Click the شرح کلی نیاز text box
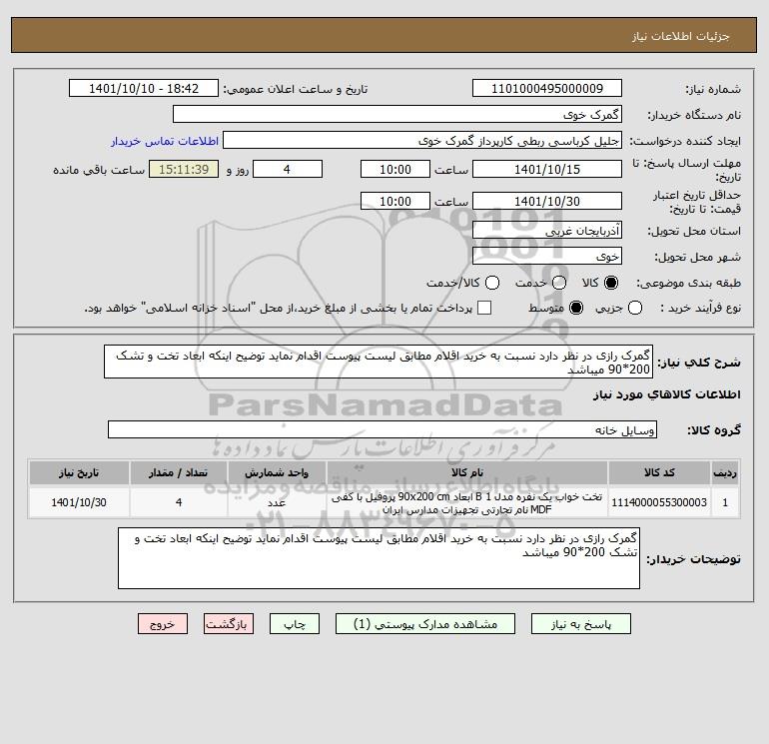Viewport: 769px width, 744px height. (379, 362)
